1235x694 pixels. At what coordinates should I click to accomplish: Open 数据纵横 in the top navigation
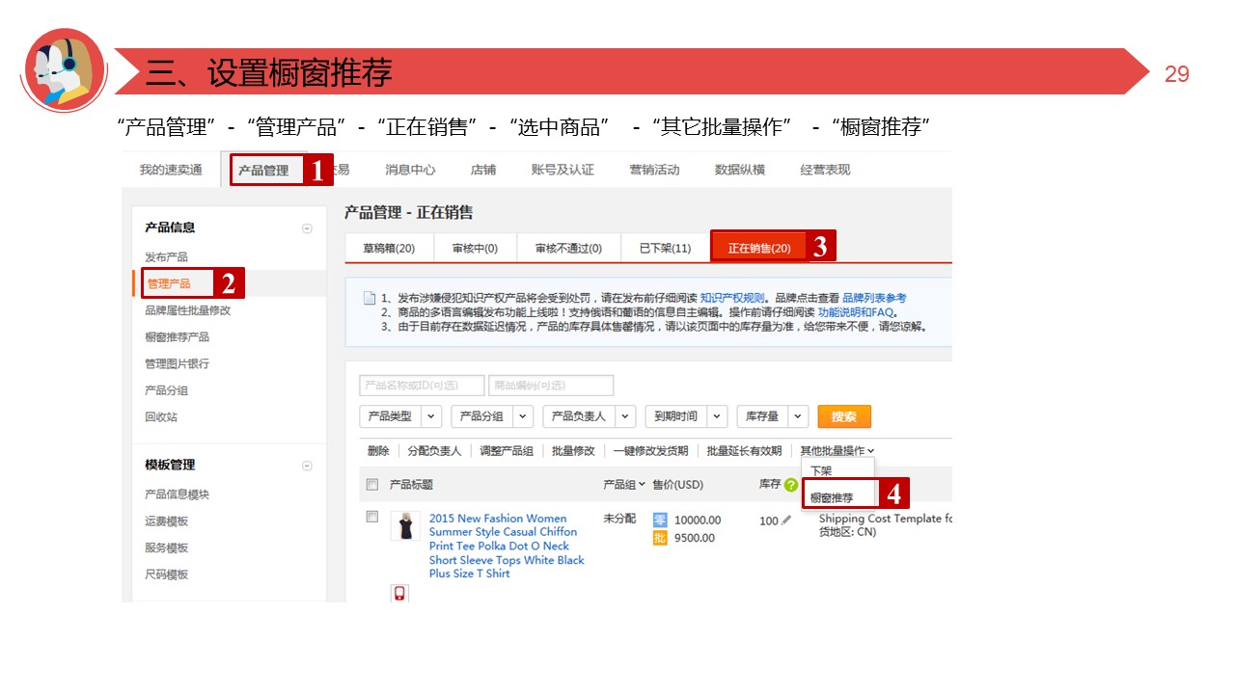740,170
